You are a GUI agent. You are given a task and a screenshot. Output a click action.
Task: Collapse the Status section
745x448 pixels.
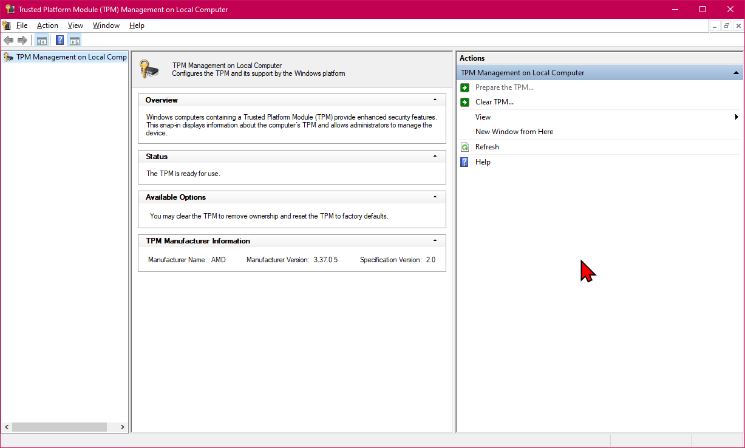pos(435,156)
